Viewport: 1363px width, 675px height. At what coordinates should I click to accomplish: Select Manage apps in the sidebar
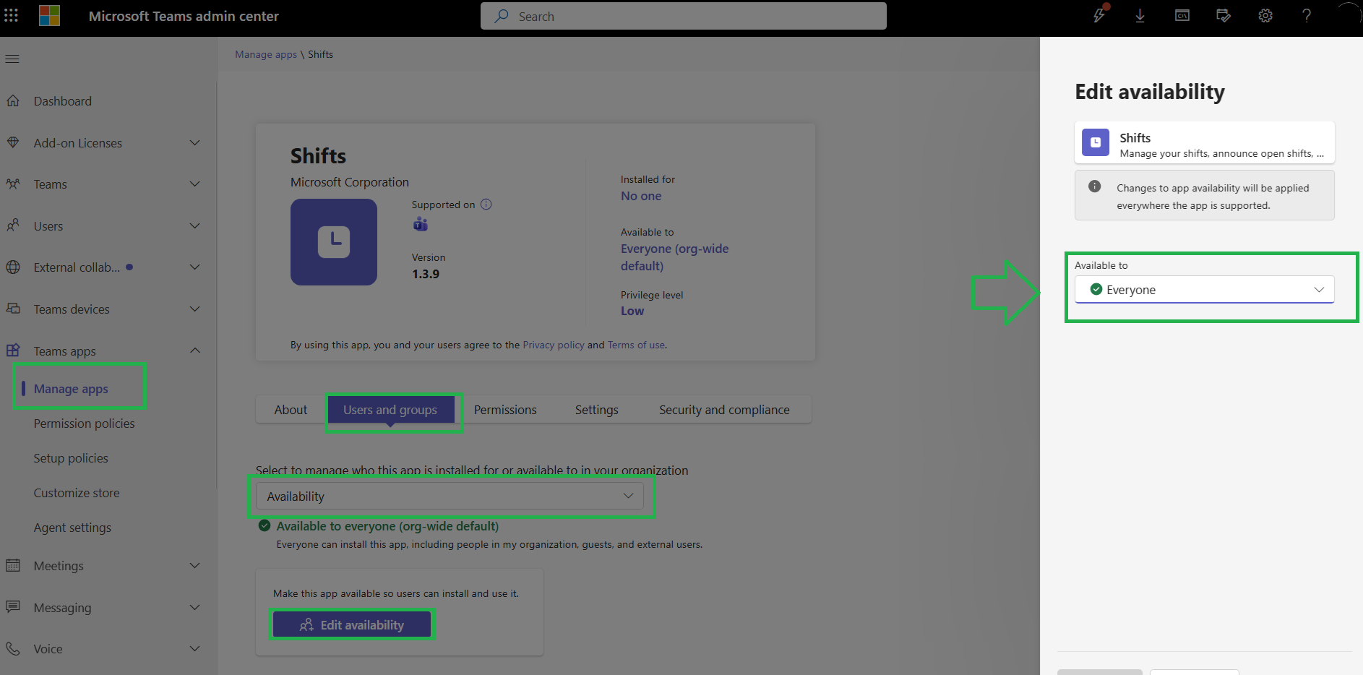click(x=71, y=389)
